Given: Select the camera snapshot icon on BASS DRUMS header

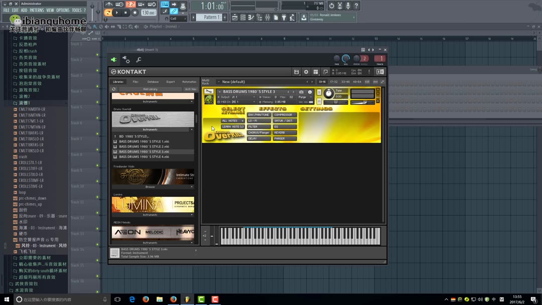Looking at the screenshot, I should [x=301, y=92].
